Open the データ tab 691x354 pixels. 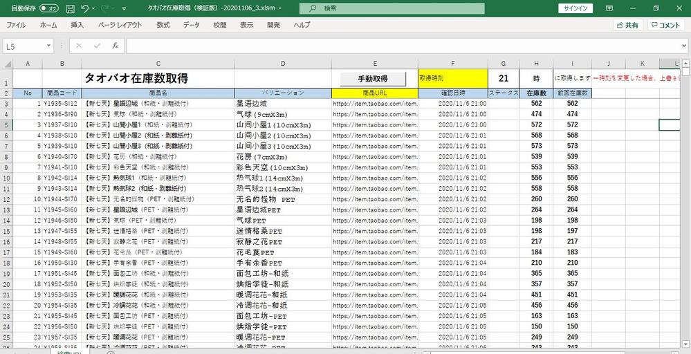(192, 25)
